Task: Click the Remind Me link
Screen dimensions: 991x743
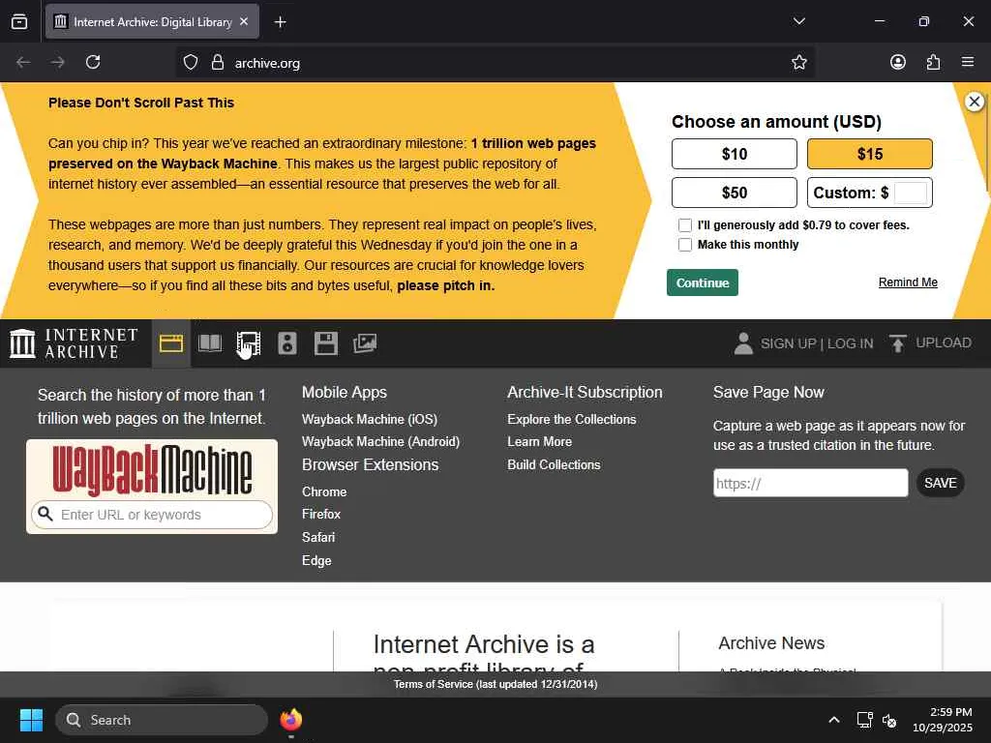Action: click(908, 282)
